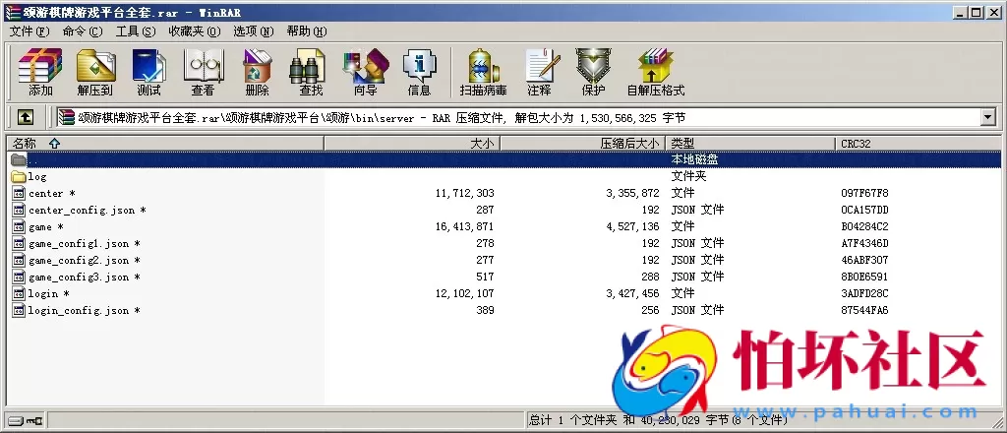Select the center file
The width and height of the screenshot is (1007, 433).
[43, 193]
